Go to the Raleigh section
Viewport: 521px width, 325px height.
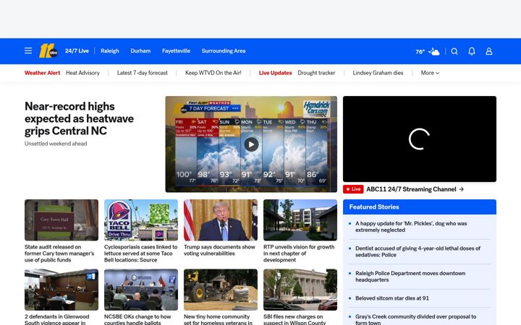[110, 51]
